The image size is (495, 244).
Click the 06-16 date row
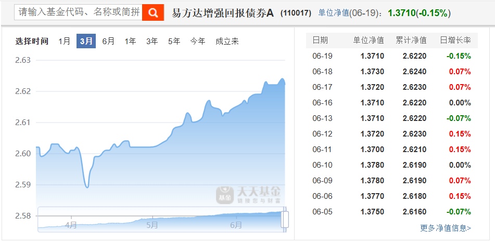click(x=392, y=103)
